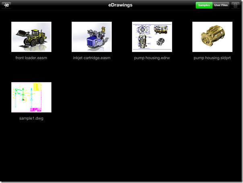Screen dimensions: 243x183
Task: Open the sample1 DWG drawing thumbnail
Action: (31, 97)
